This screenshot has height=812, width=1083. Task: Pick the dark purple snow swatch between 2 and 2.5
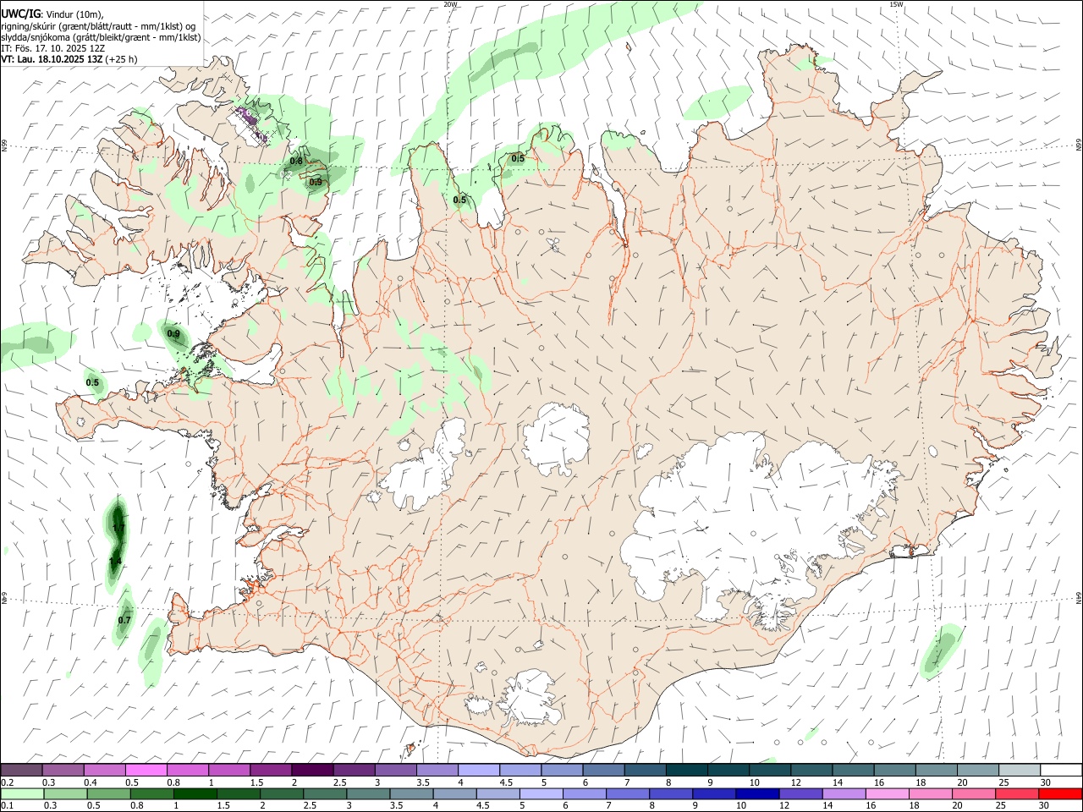(312, 770)
